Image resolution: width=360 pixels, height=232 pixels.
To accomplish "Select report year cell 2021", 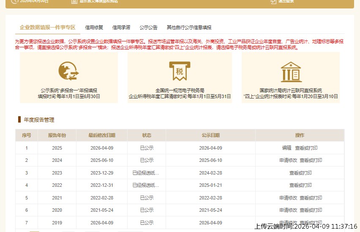I will [57, 198].
